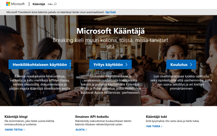Click chevron arrow on Koulutus button

click(191, 64)
